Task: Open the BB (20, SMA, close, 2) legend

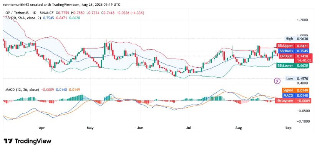Action: point(23,18)
